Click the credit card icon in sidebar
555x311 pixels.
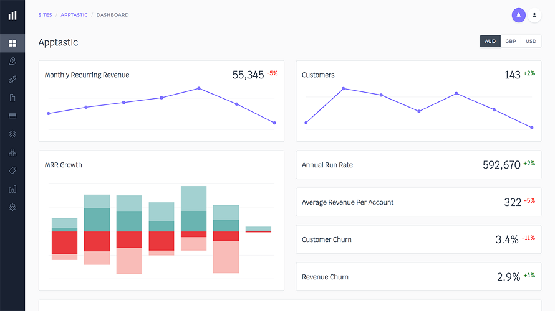(12, 116)
